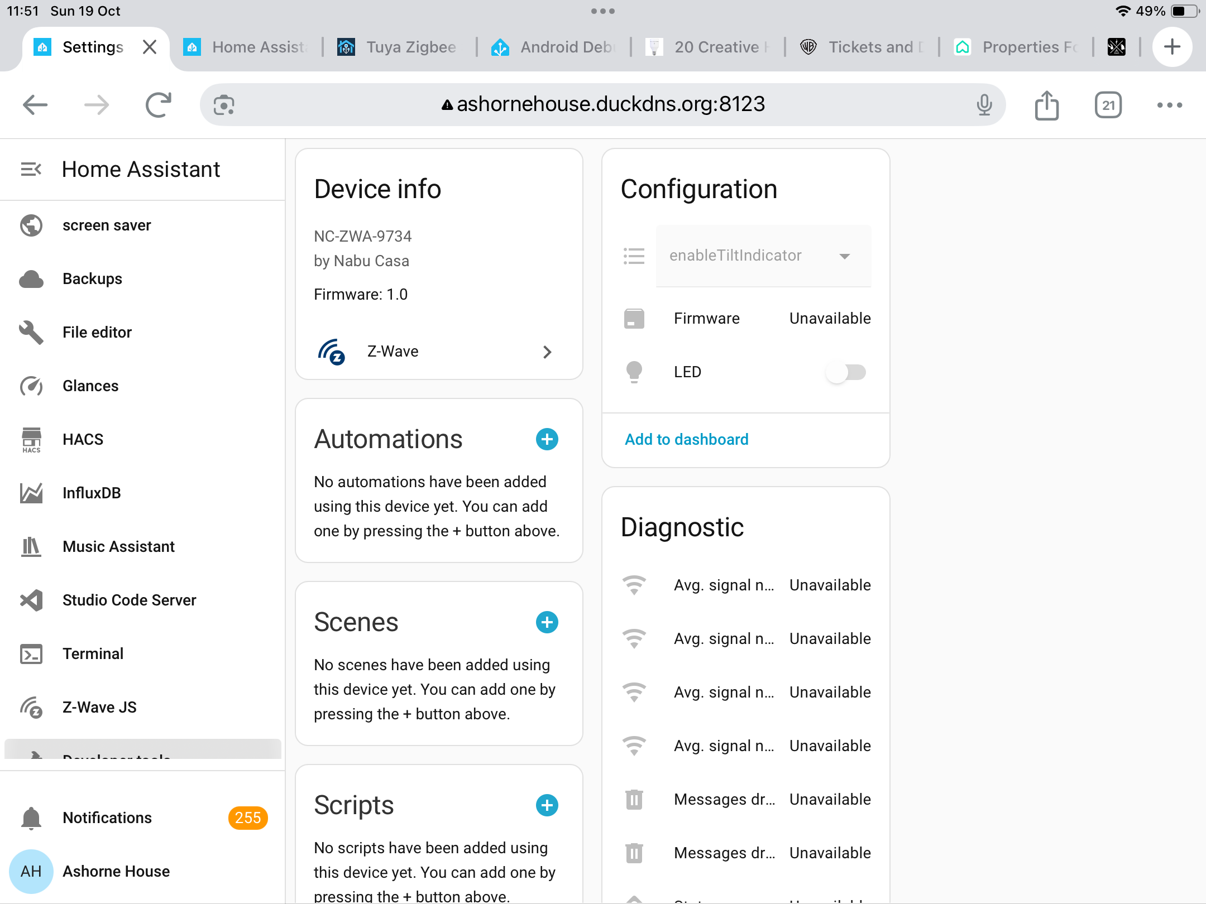Reload the page with refresh button
The image size is (1206, 904).
pyautogui.click(x=158, y=105)
